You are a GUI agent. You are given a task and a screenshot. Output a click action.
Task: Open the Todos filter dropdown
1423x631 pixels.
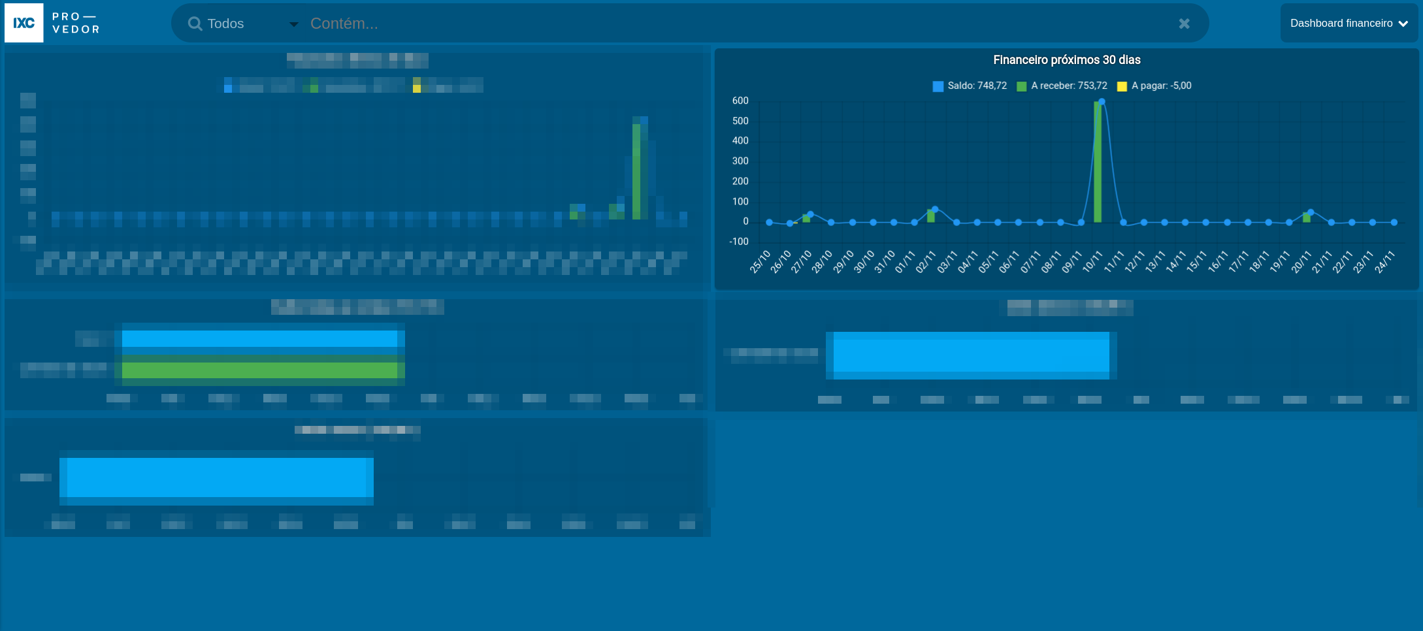tap(252, 24)
